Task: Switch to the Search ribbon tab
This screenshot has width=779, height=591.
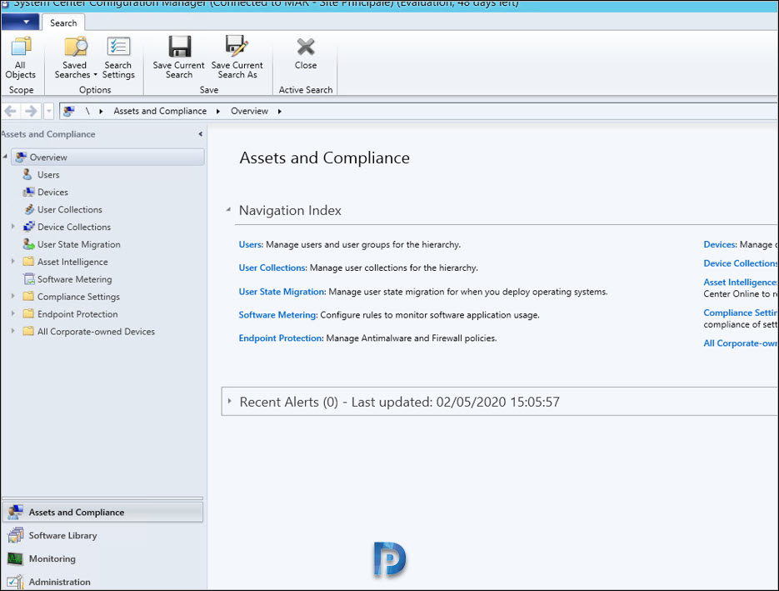Action: click(63, 23)
